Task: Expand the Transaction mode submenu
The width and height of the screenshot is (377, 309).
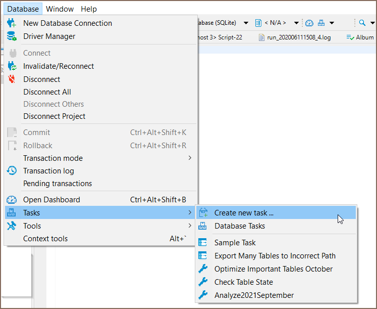Action: click(190, 158)
